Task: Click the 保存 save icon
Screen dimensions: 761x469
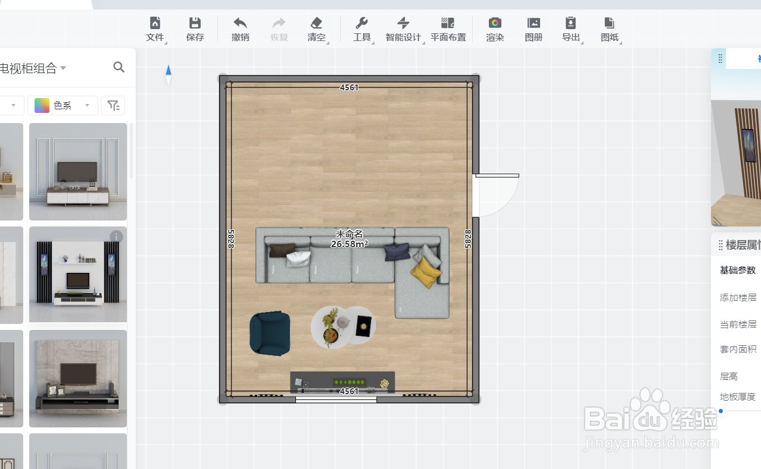Action: (195, 23)
